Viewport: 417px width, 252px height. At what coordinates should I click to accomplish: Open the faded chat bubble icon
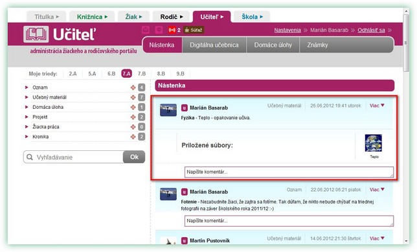click(x=159, y=30)
